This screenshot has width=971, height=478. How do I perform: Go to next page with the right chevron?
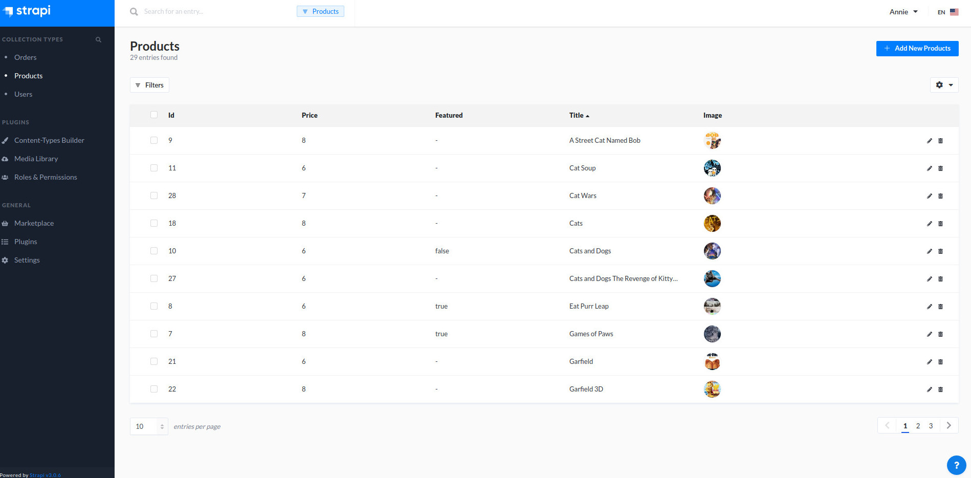[x=949, y=425]
